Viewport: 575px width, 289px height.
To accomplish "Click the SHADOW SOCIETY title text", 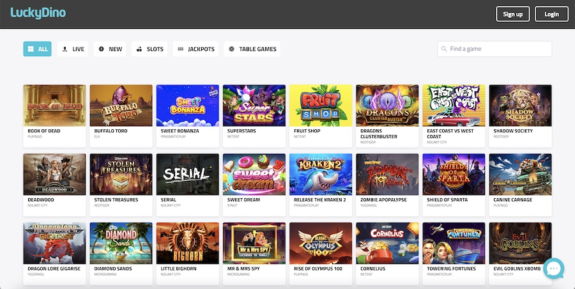I will coord(513,130).
